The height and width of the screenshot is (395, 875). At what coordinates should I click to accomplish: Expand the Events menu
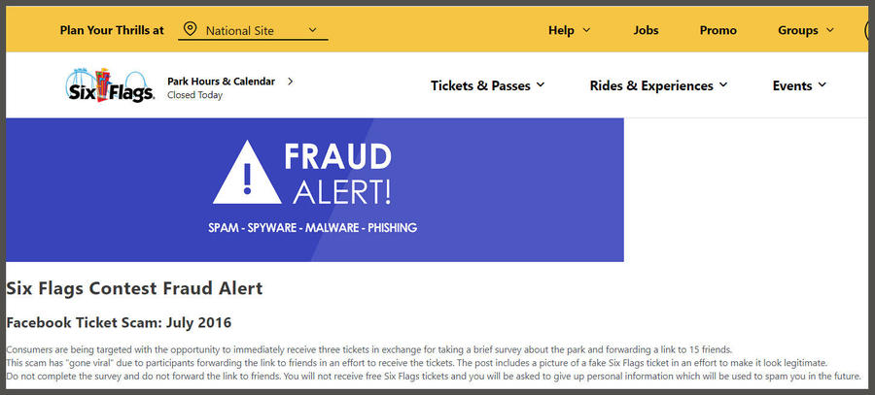pos(799,85)
